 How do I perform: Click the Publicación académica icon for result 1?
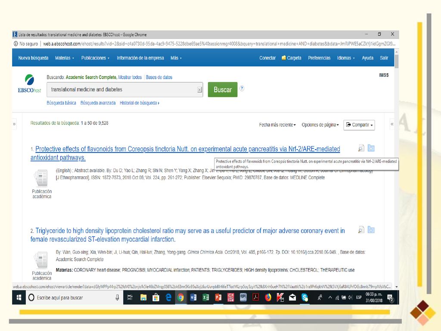click(x=41, y=178)
